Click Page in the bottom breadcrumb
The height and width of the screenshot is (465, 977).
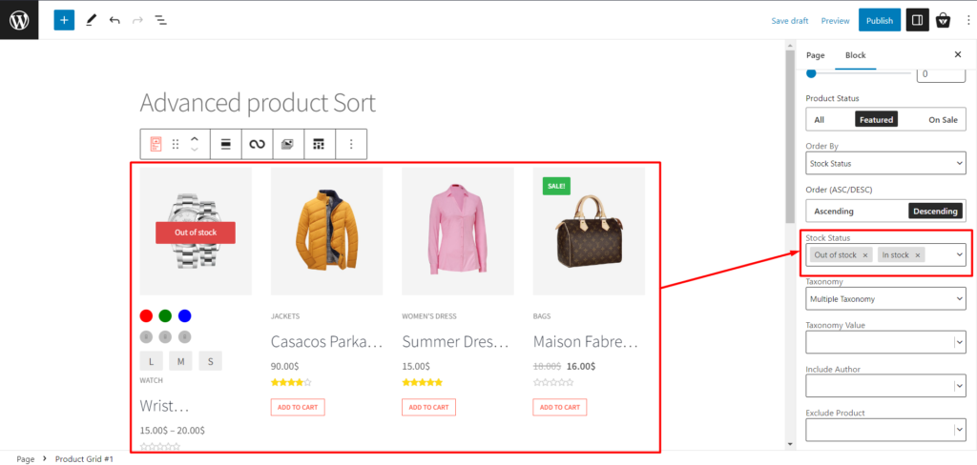(x=26, y=458)
